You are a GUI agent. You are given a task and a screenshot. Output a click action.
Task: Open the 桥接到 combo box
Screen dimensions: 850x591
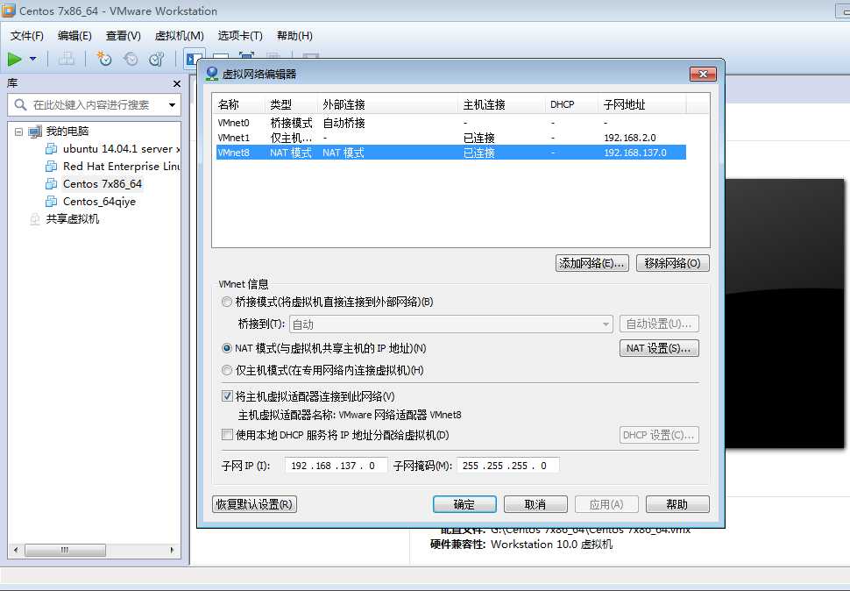coord(451,324)
